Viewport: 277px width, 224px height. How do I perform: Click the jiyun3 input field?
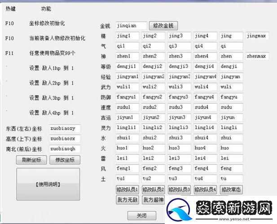coord(179,117)
